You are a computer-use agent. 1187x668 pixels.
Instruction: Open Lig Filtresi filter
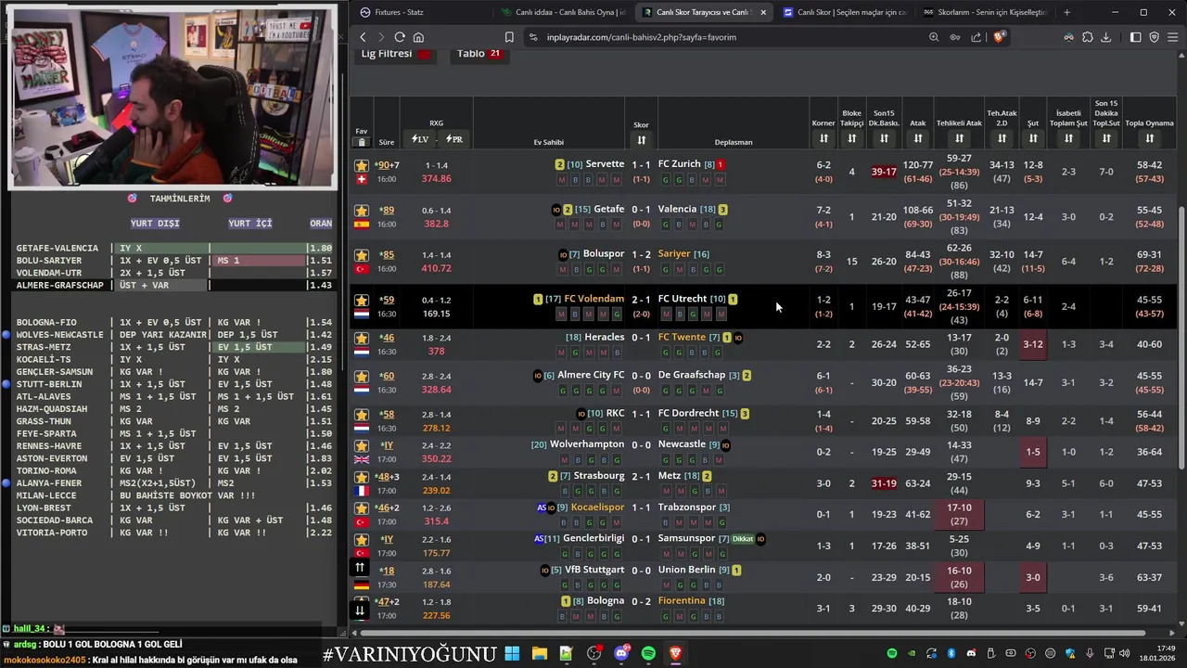pos(396,54)
